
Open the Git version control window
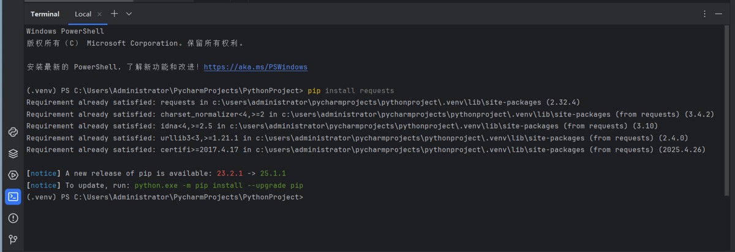[13, 239]
